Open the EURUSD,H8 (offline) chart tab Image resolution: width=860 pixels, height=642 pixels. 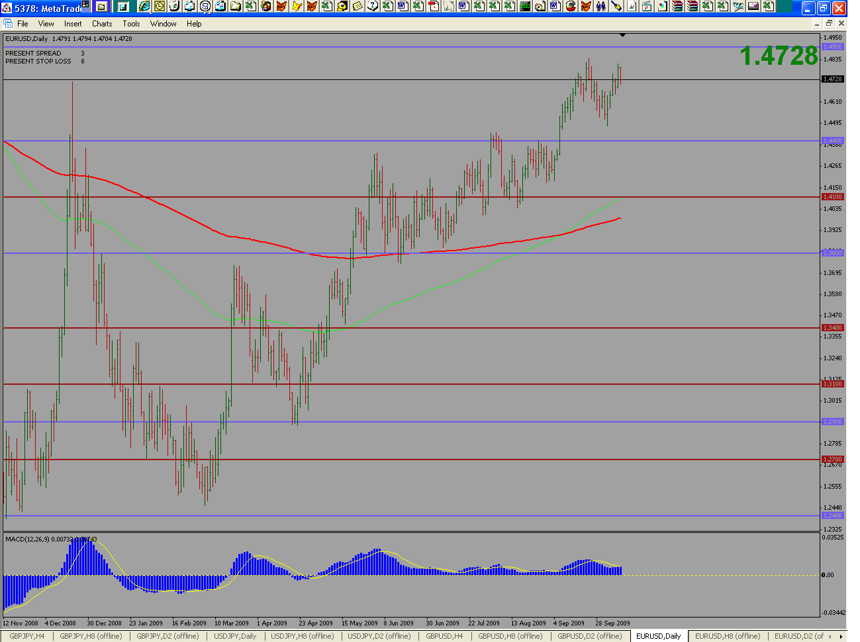727,636
